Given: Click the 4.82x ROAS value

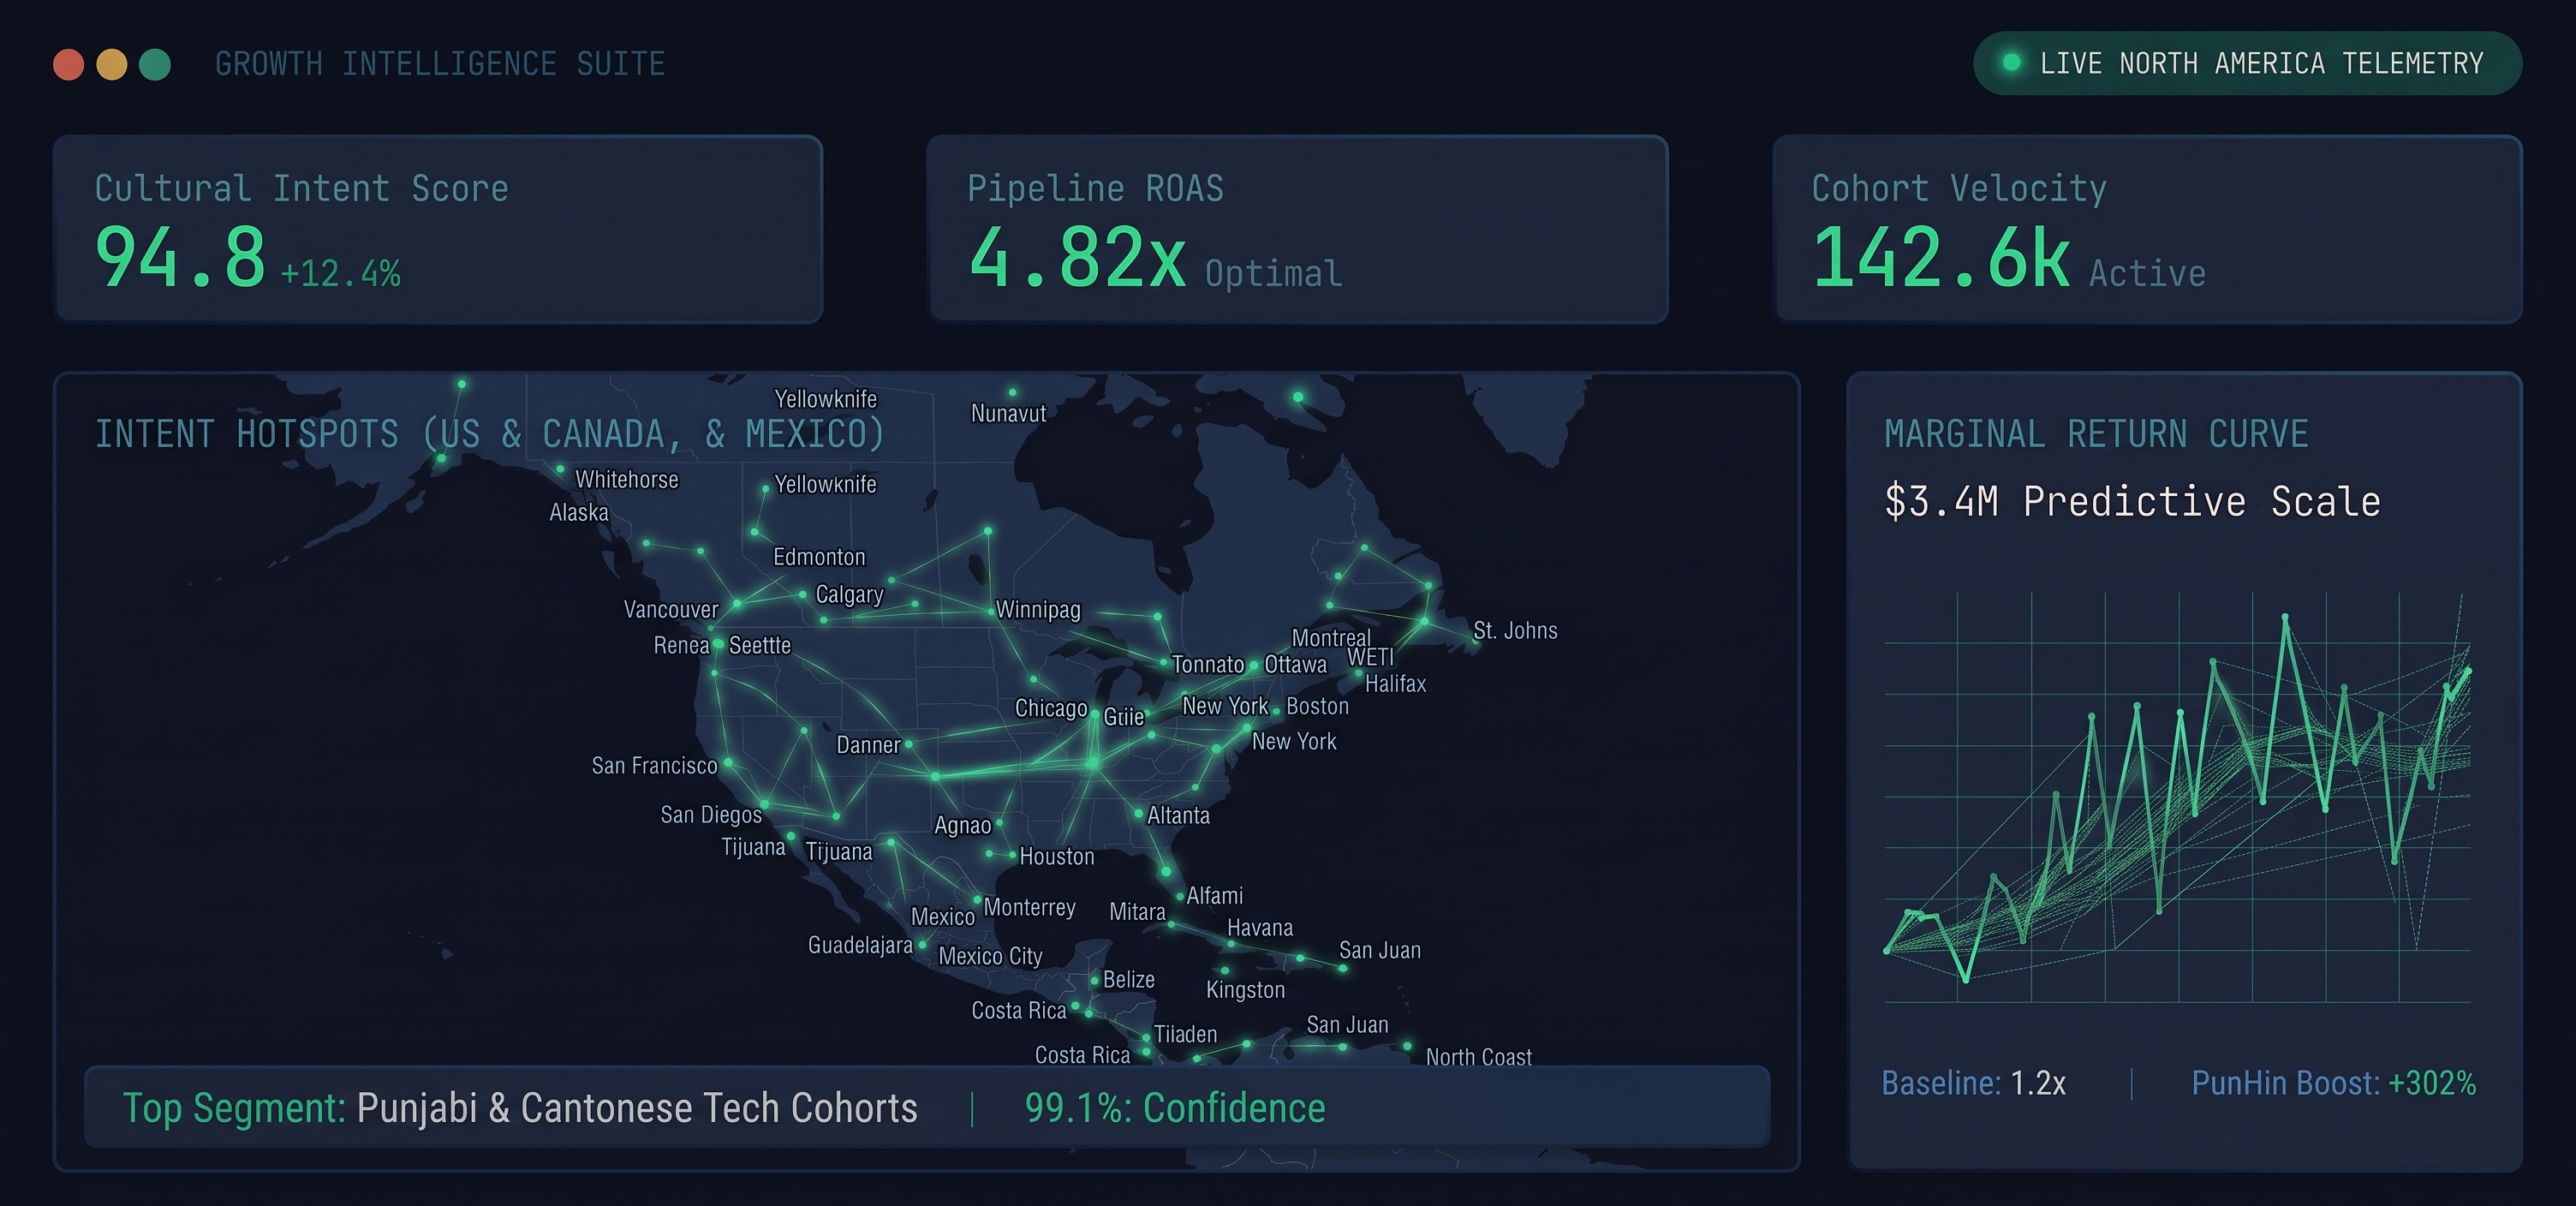Looking at the screenshot, I should coord(1077,257).
